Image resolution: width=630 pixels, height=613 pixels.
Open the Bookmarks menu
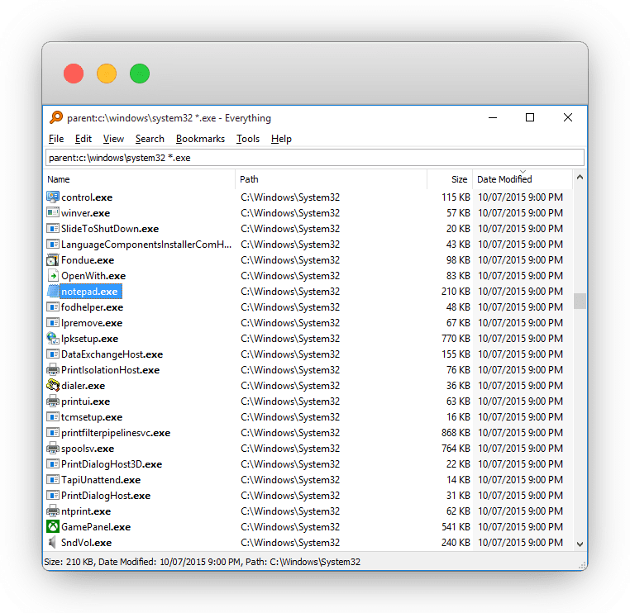click(x=200, y=139)
